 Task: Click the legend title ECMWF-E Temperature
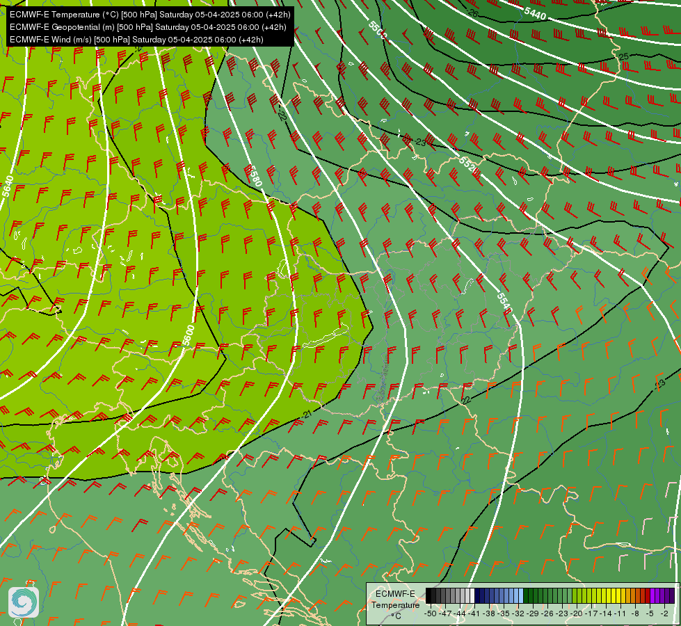395,600
